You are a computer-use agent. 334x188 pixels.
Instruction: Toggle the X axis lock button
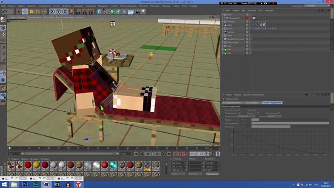[52, 11]
